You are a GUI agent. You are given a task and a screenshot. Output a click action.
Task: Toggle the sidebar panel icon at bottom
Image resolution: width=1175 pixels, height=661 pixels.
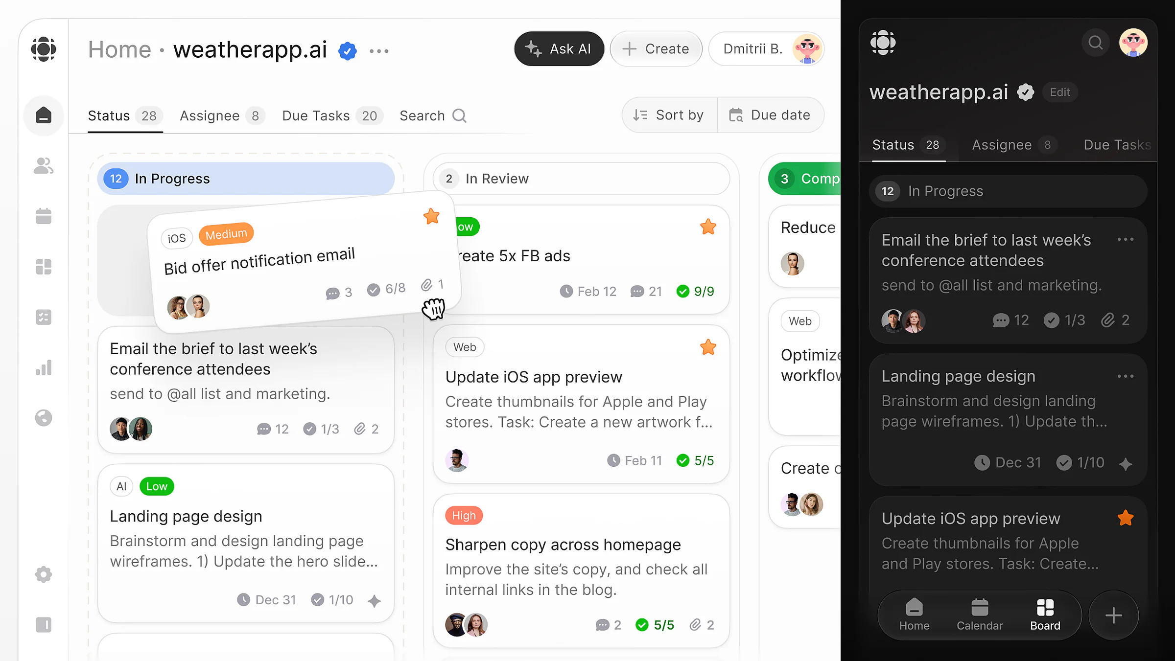(44, 625)
